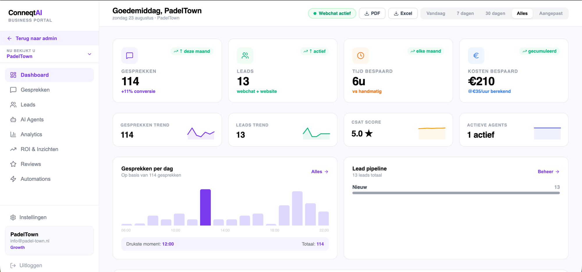The image size is (582, 272).
Task: Click the Instellingen gear icon
Action: coord(13,217)
